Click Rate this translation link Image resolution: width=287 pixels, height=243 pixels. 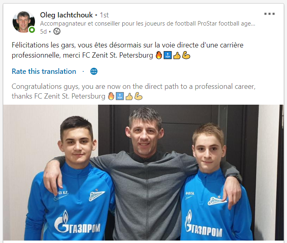click(44, 71)
